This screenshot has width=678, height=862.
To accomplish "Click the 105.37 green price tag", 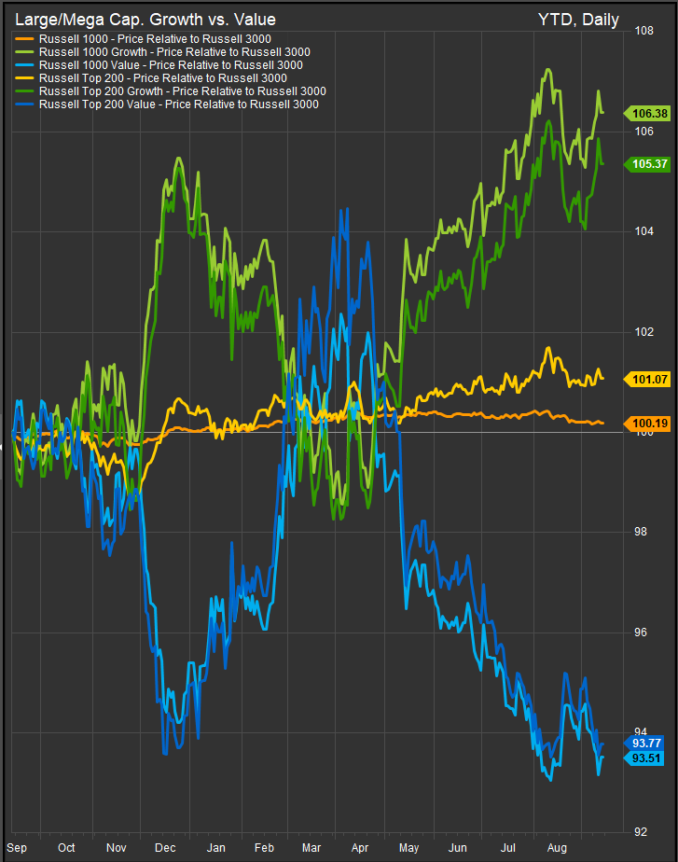I will [649, 163].
